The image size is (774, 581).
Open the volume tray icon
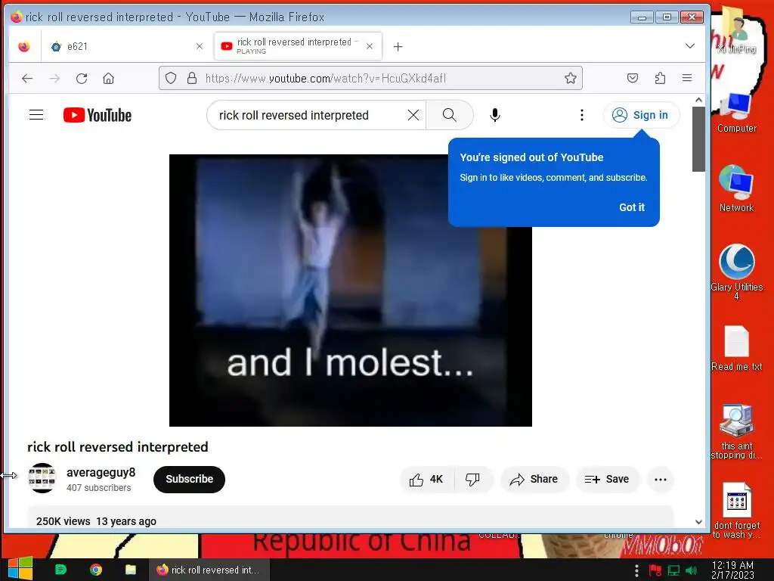point(692,570)
